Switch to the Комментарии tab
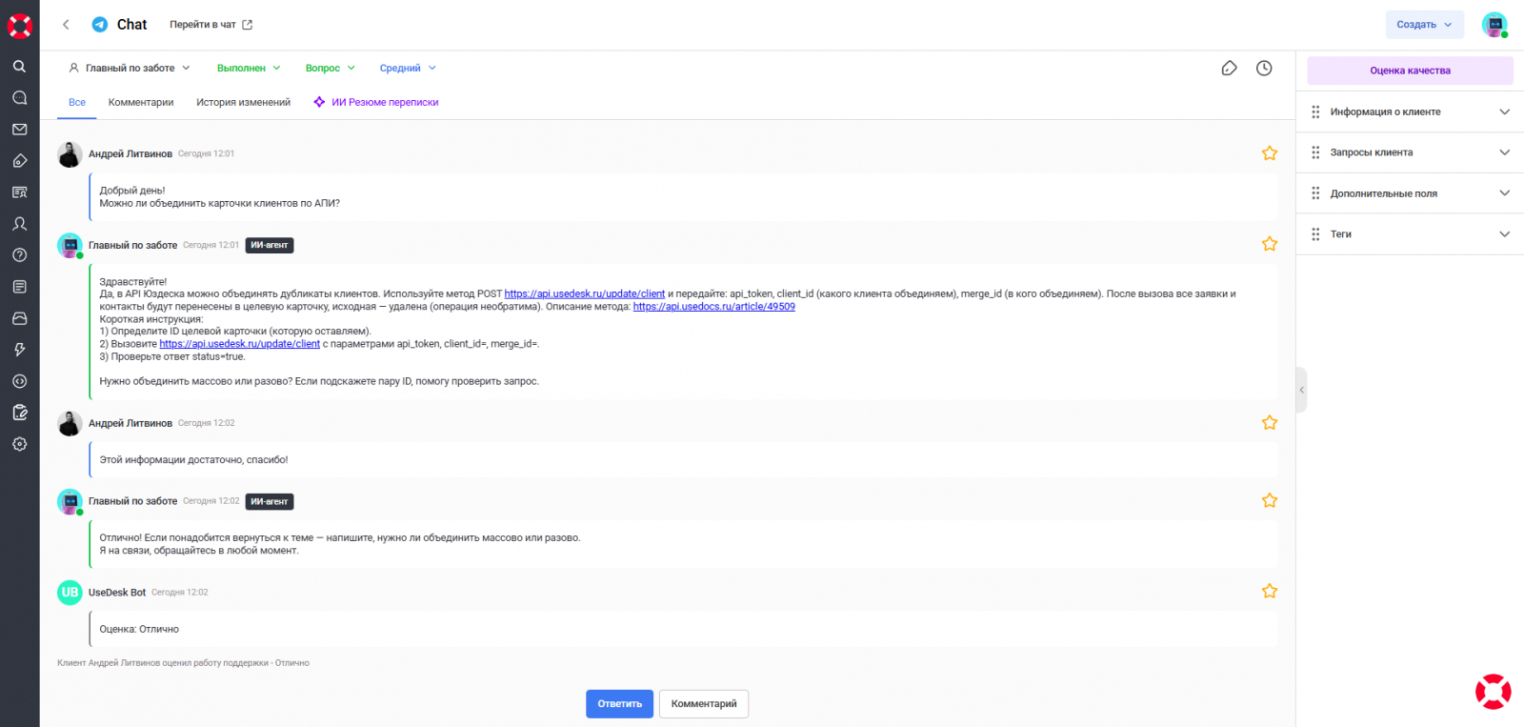The image size is (1524, 727). tap(141, 103)
